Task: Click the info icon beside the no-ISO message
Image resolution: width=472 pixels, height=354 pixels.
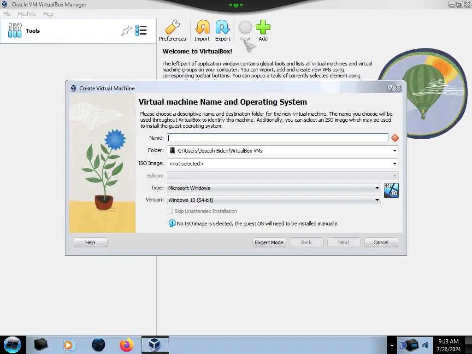Action: coord(172,223)
